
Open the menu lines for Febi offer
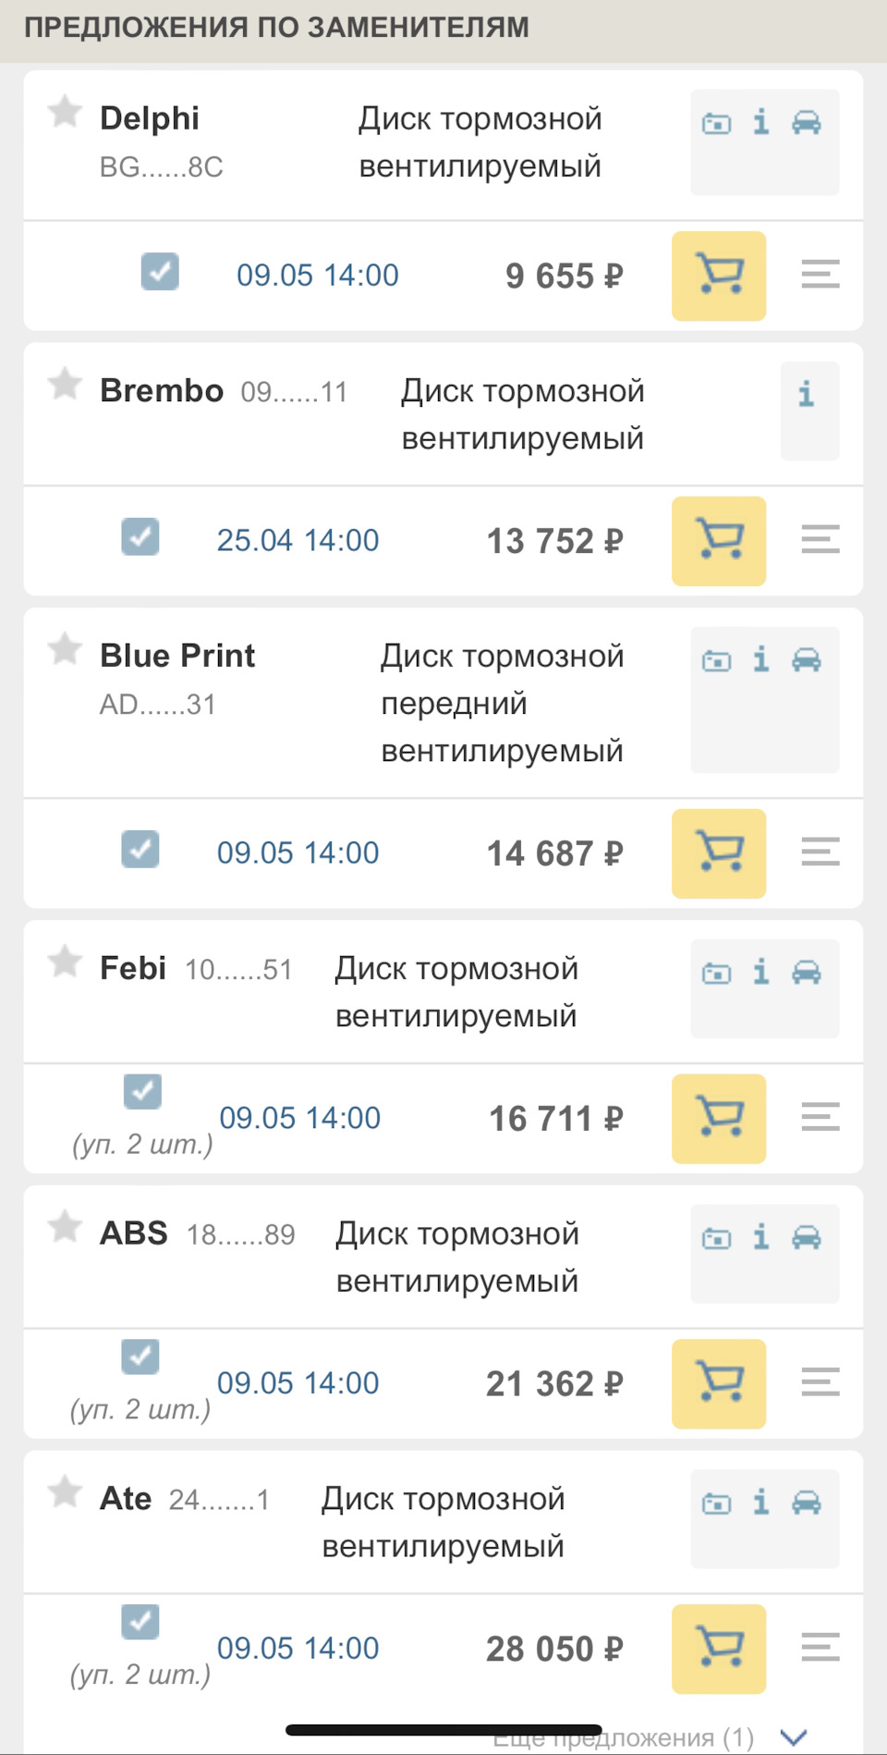point(820,1117)
